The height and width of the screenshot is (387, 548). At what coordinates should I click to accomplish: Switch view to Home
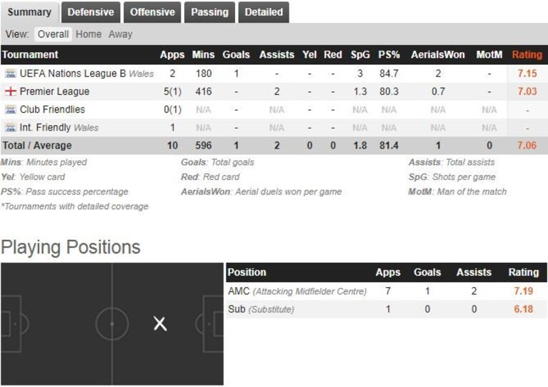(x=89, y=34)
